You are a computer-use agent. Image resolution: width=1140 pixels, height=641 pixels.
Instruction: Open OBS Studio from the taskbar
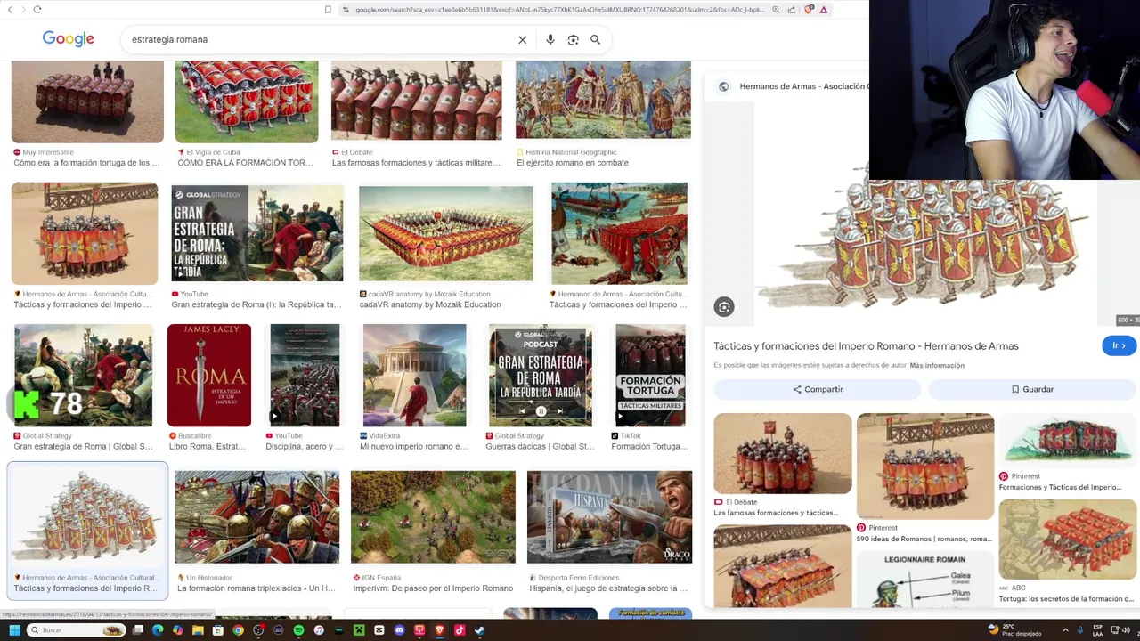(258, 630)
